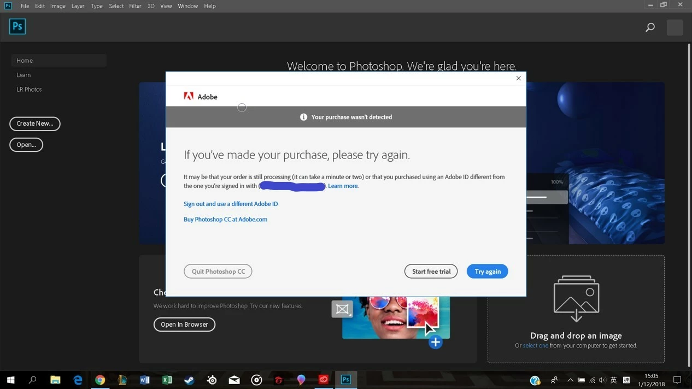
Task: Open League of Legends from taskbar
Action: coord(122,380)
